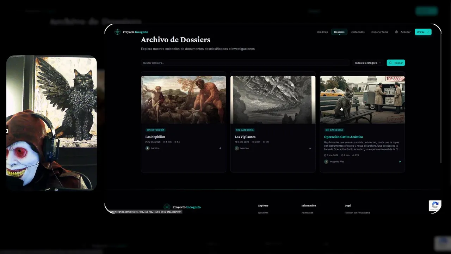The height and width of the screenshot is (254, 451).
Task: Open Política de Privacidad footer link
Action: (357, 213)
